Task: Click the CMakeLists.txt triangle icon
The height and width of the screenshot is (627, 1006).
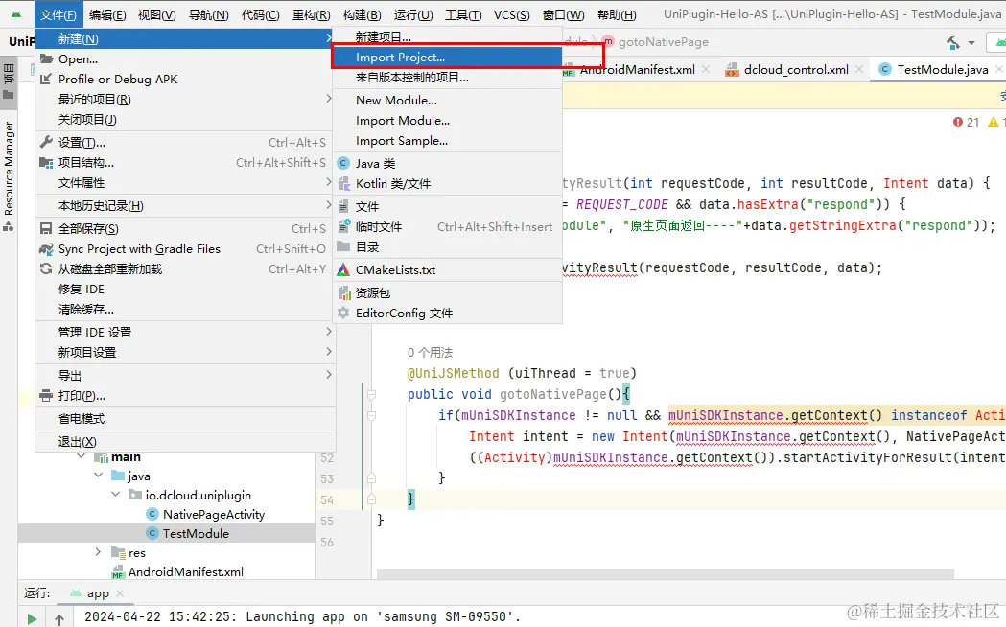Action: (344, 270)
